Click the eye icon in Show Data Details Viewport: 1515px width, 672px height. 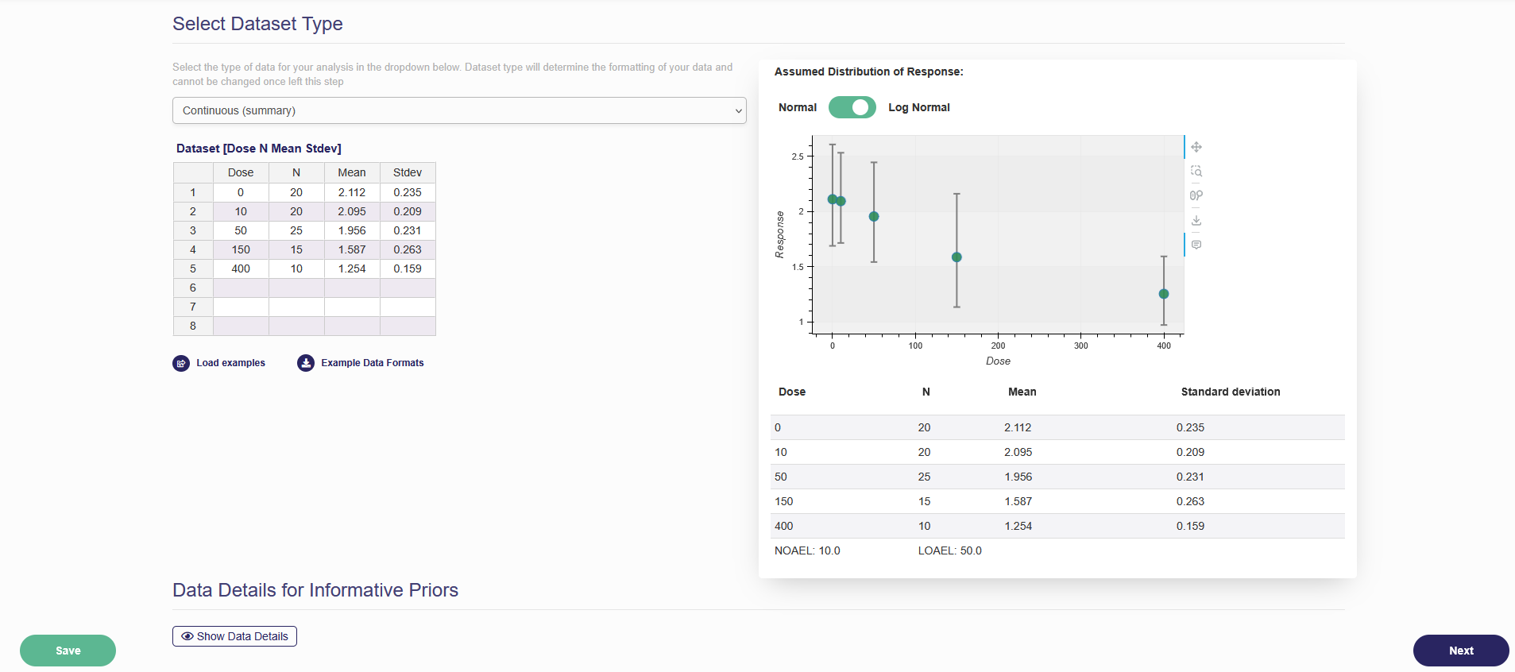tap(187, 636)
